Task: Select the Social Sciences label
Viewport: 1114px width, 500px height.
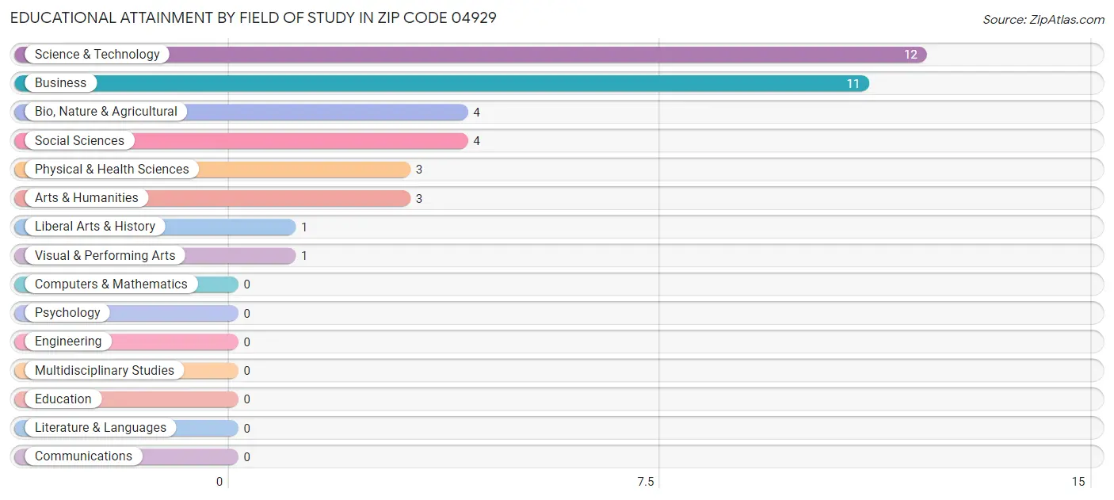Action: pyautogui.click(x=79, y=141)
